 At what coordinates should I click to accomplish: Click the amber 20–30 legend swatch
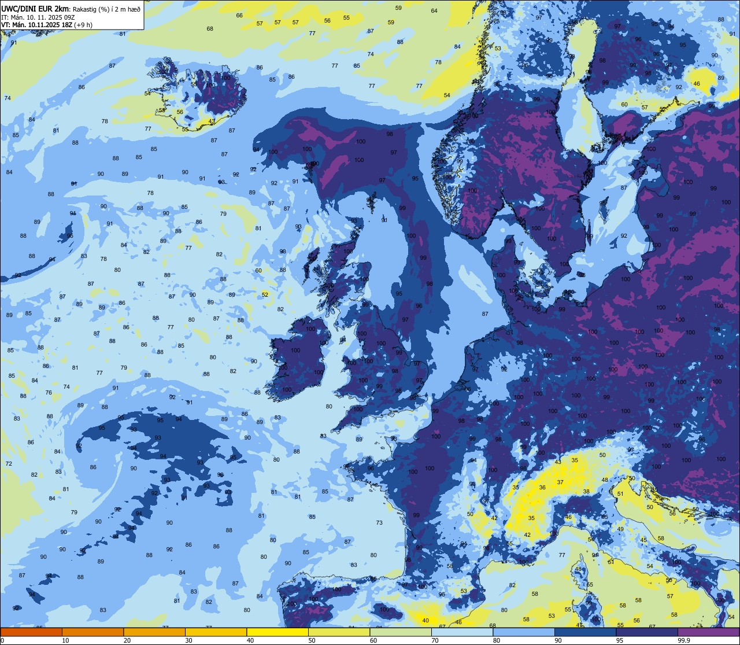tap(154, 632)
